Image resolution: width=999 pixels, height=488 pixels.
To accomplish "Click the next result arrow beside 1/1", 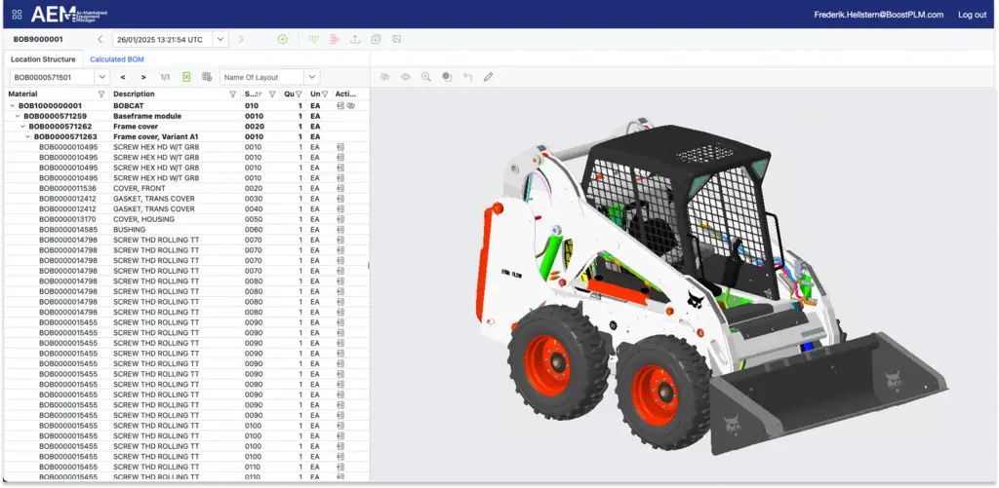I will coord(143,77).
